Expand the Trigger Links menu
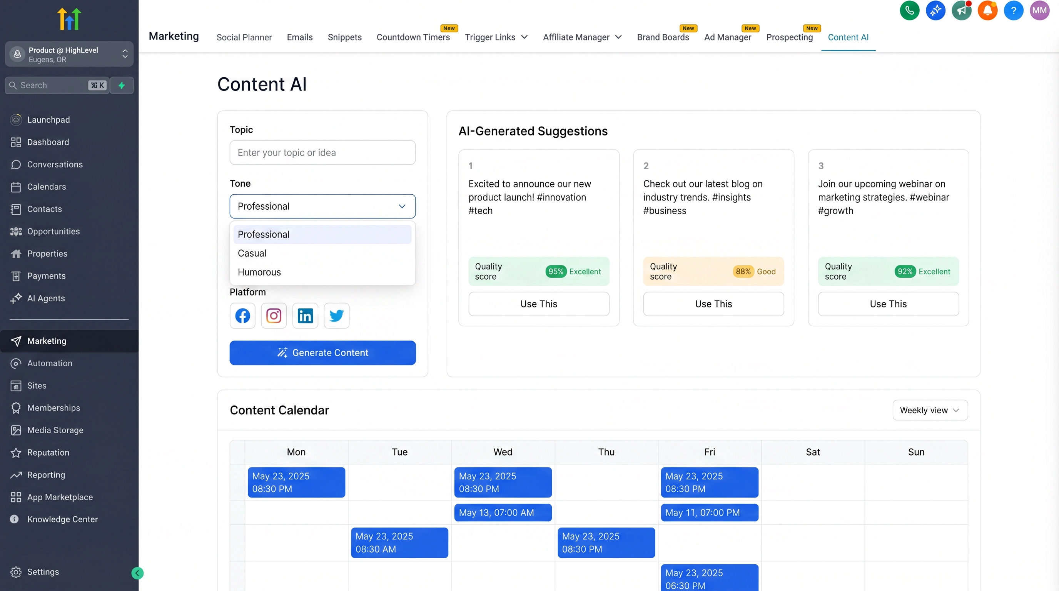The height and width of the screenshot is (591, 1059). coord(496,37)
